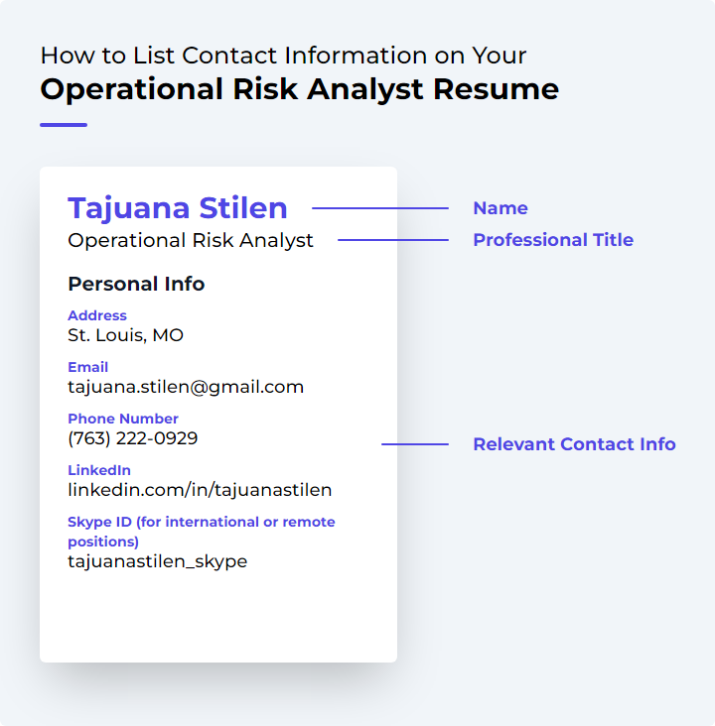Click the connector line beside Name label

[x=380, y=208]
